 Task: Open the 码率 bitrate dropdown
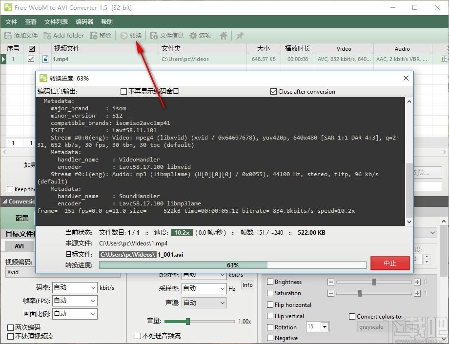pos(75,287)
